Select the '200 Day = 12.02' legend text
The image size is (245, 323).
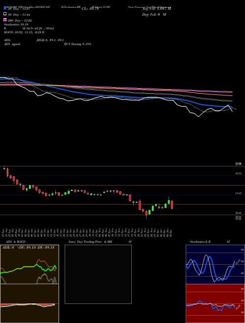pyautogui.click(x=20, y=21)
